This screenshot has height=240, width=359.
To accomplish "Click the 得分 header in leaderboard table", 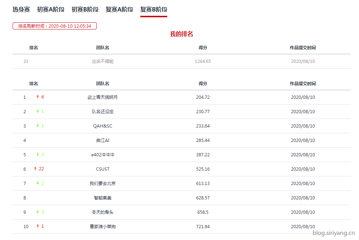I will (x=203, y=84).
